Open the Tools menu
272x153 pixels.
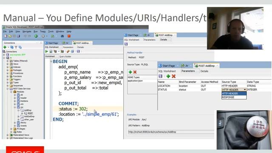[x=51, y=31]
